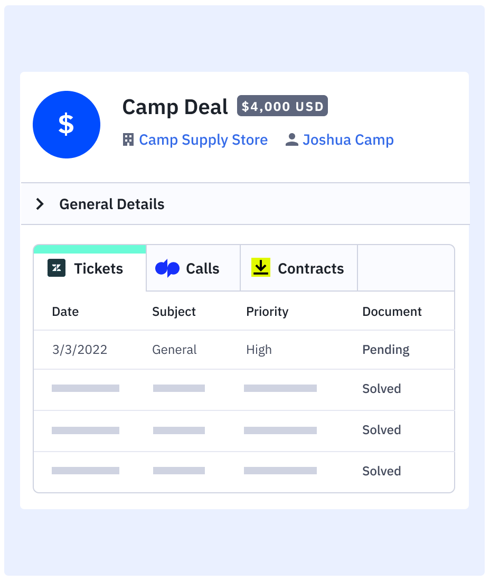The width and height of the screenshot is (490, 581).
Task: Click the $4,000 USD amount badge
Action: (282, 106)
